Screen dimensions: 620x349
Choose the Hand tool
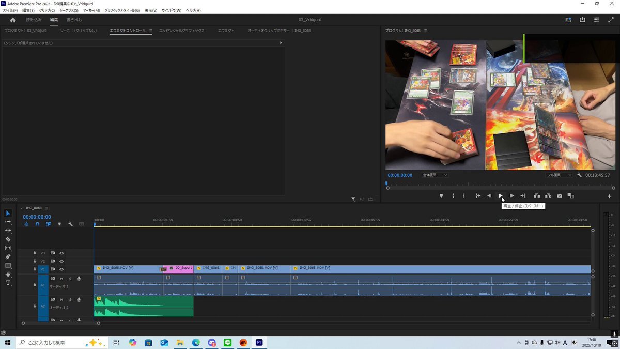click(x=8, y=274)
